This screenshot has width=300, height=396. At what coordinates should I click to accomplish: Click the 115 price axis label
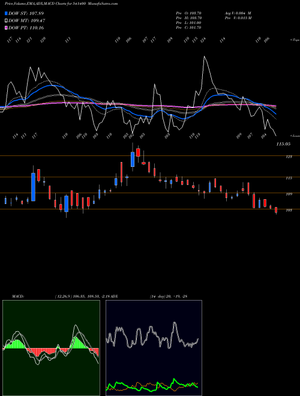pos(289,178)
